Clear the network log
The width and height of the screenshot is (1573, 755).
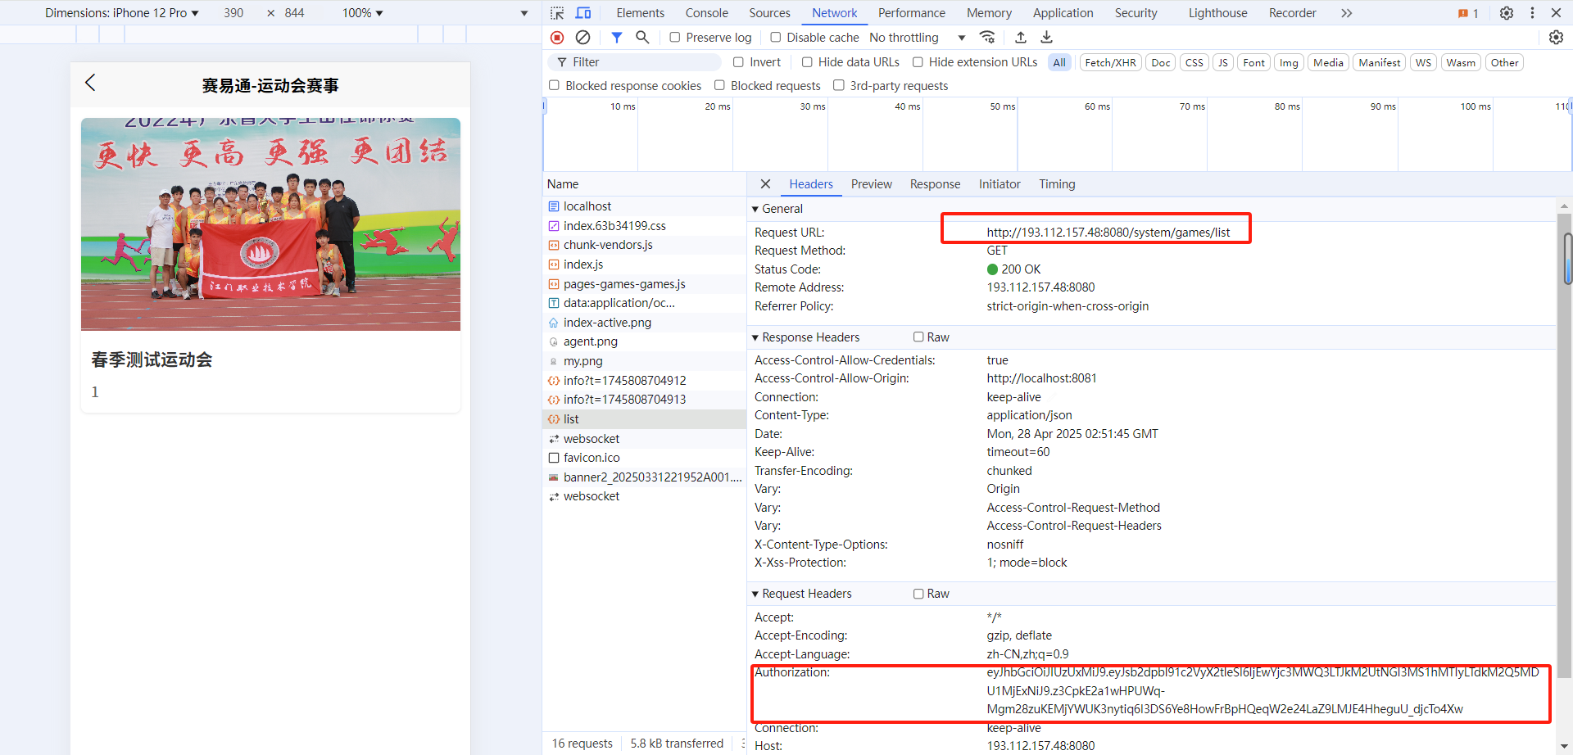point(583,38)
